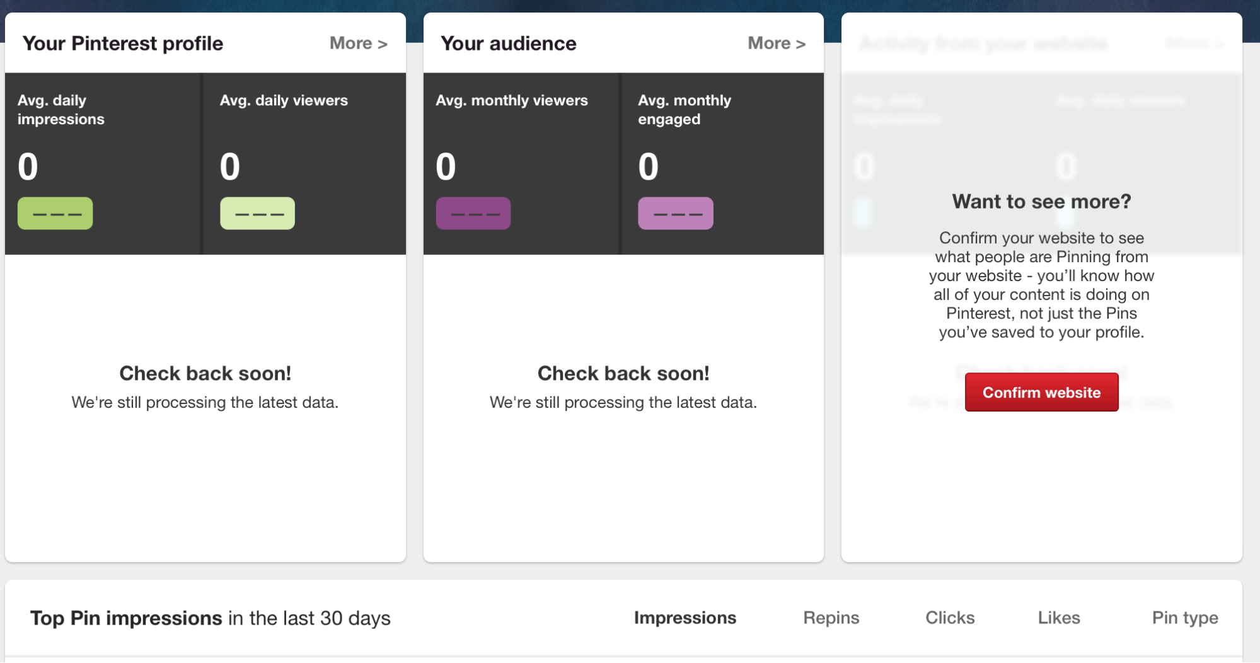Image resolution: width=1260 pixels, height=663 pixels.
Task: Select the Avg. monthly engaged label
Action: (x=685, y=110)
